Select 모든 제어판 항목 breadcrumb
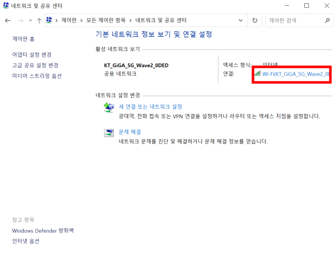The image size is (336, 253). [x=106, y=20]
